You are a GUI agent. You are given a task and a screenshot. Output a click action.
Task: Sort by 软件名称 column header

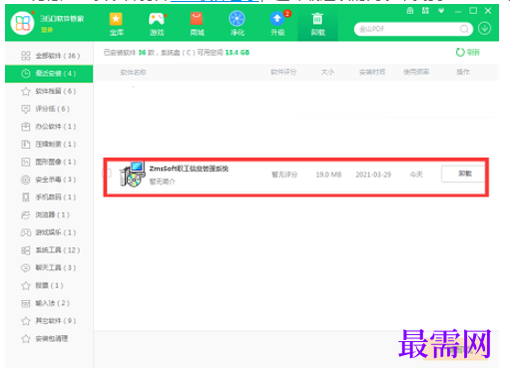[133, 72]
